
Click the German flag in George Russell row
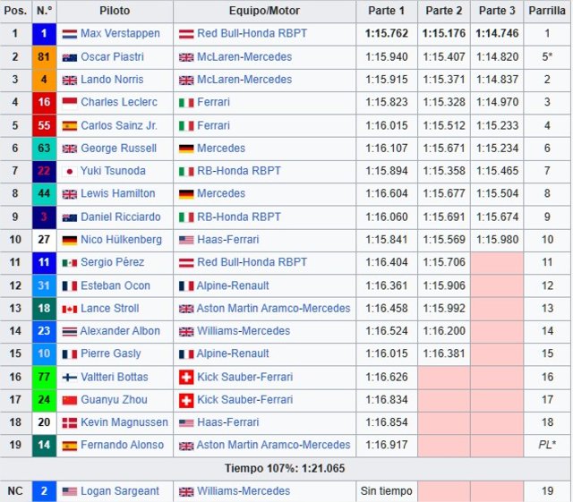(186, 149)
